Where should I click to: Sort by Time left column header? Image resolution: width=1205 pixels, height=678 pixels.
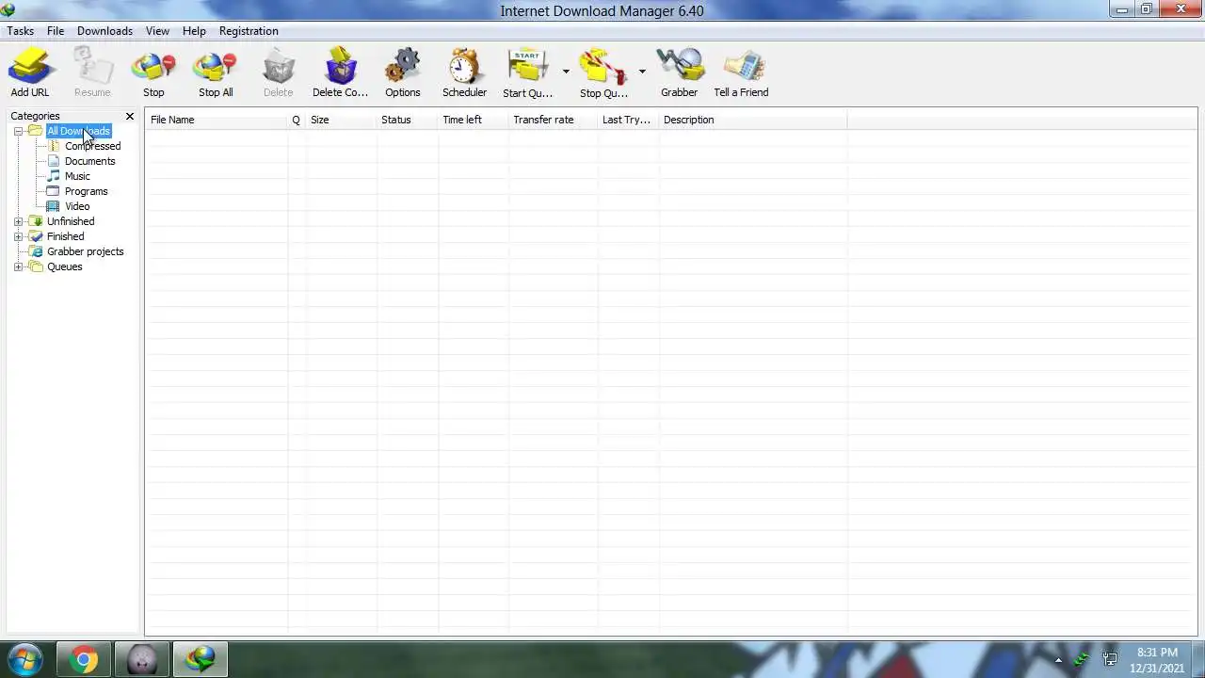pos(473,120)
